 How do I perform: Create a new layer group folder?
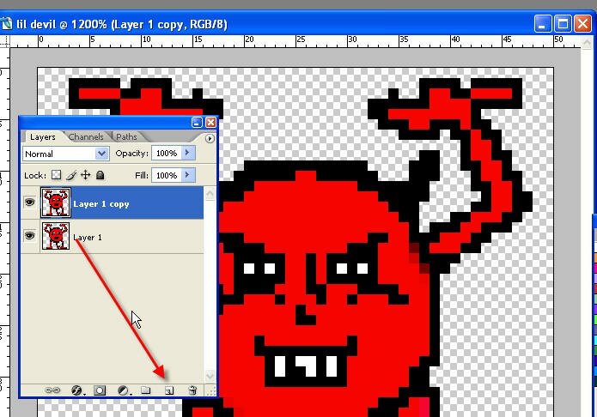click(146, 390)
